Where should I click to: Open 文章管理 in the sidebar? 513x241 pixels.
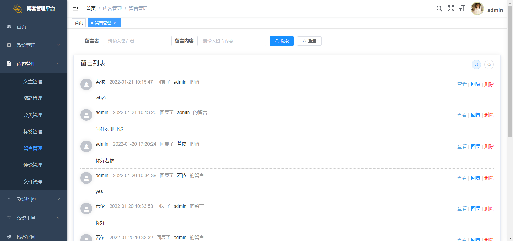pos(33,81)
